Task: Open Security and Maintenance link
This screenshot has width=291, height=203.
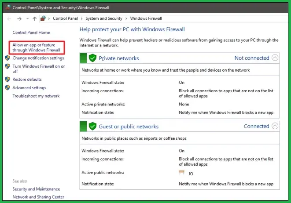Action: point(36,189)
